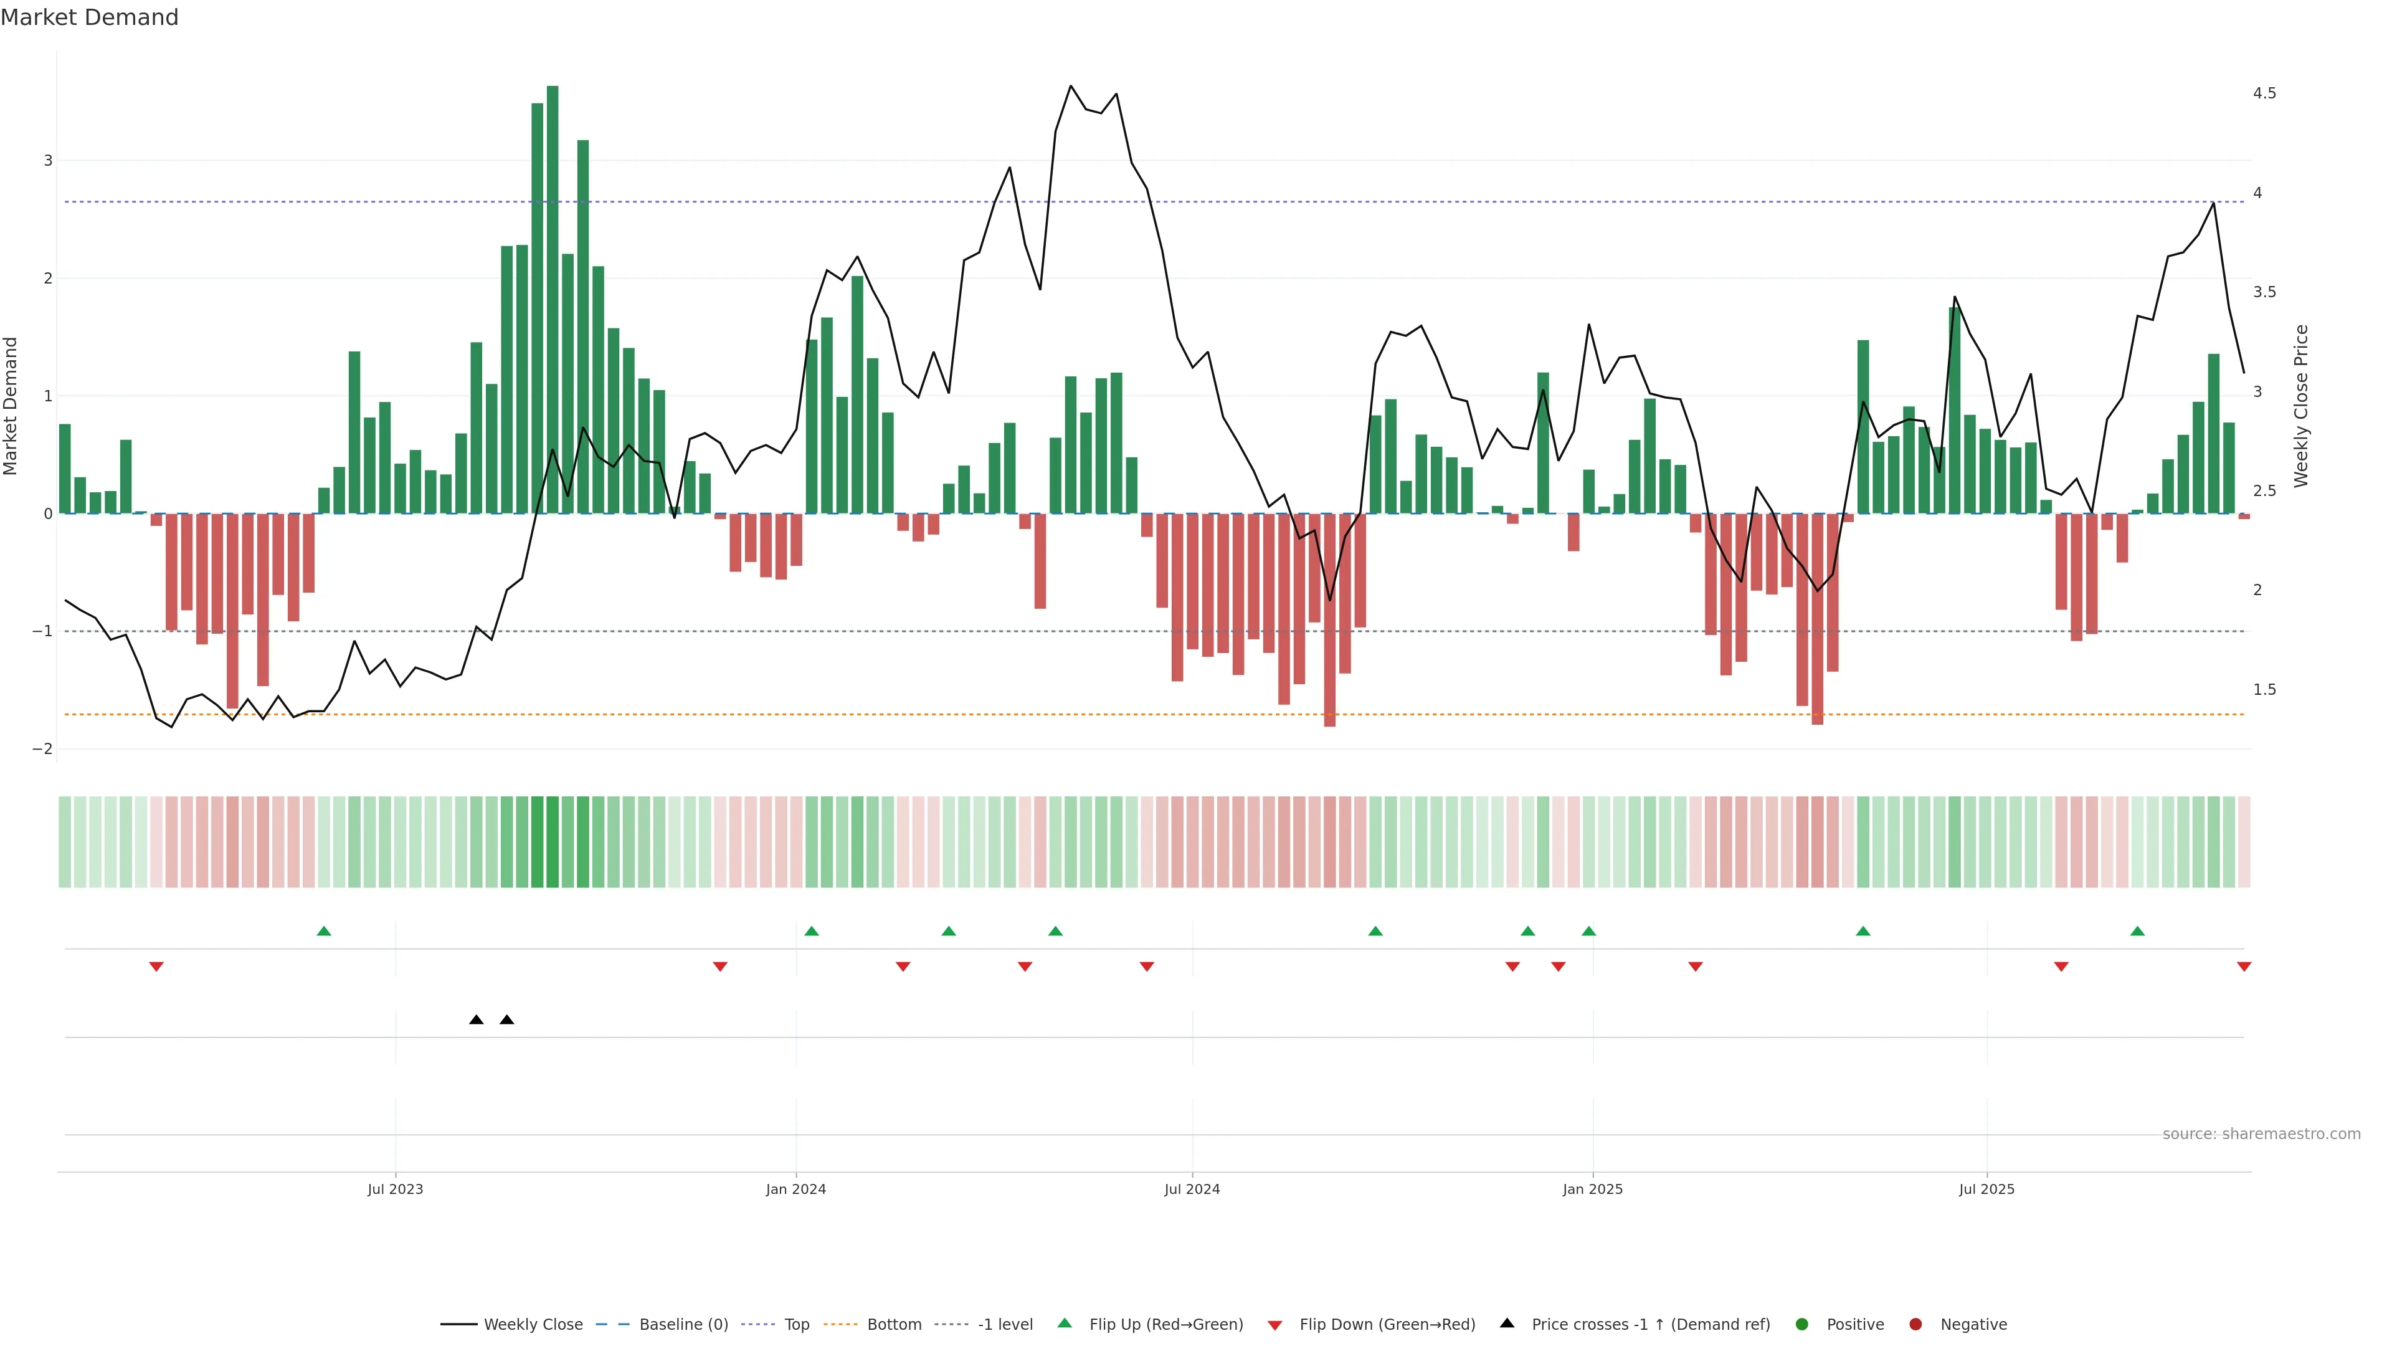Click the green Positive legend dot
The height and width of the screenshot is (1346, 2392).
point(1802,1325)
